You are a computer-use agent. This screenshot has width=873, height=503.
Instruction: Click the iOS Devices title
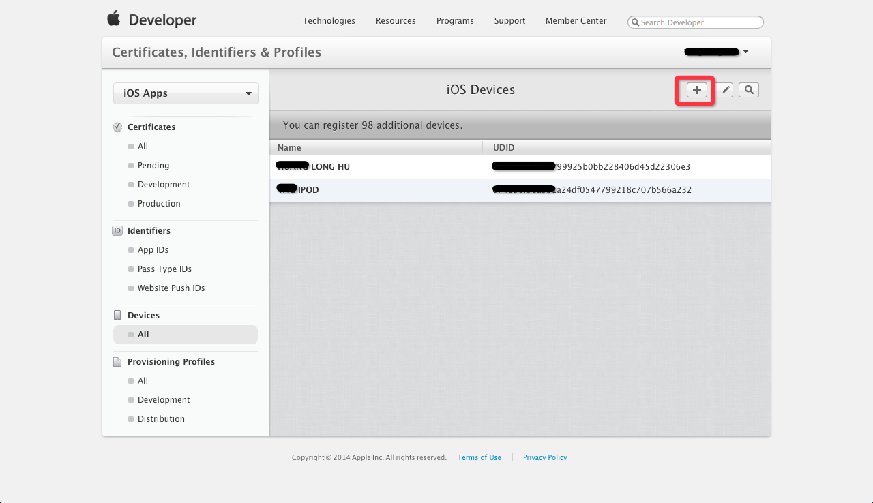(x=481, y=90)
